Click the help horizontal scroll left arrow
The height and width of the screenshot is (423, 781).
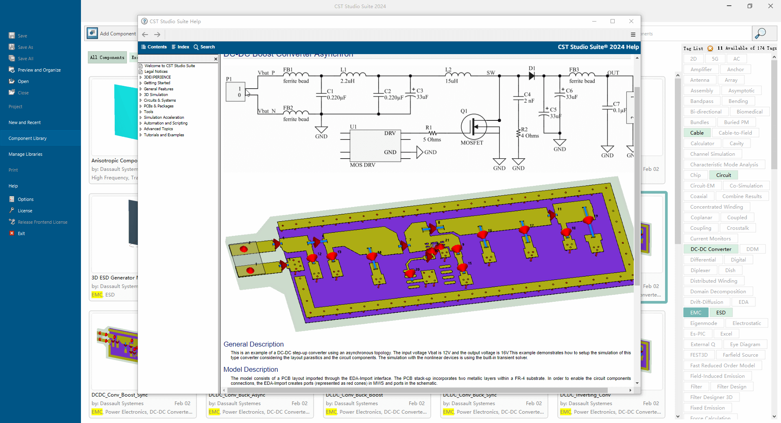(x=224, y=390)
